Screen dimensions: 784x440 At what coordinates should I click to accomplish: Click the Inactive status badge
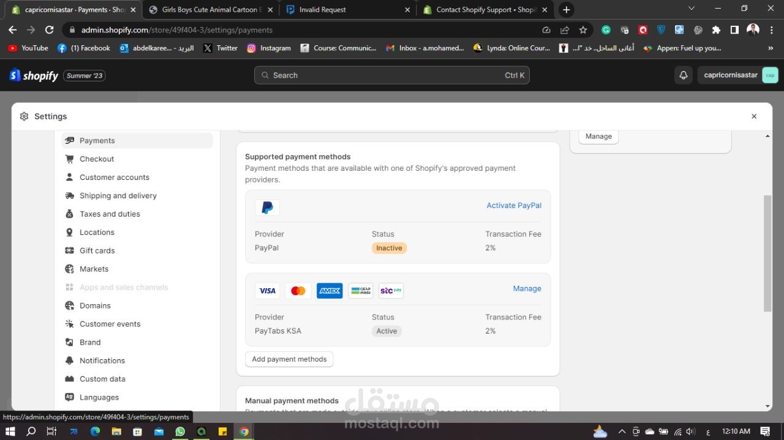(x=389, y=248)
